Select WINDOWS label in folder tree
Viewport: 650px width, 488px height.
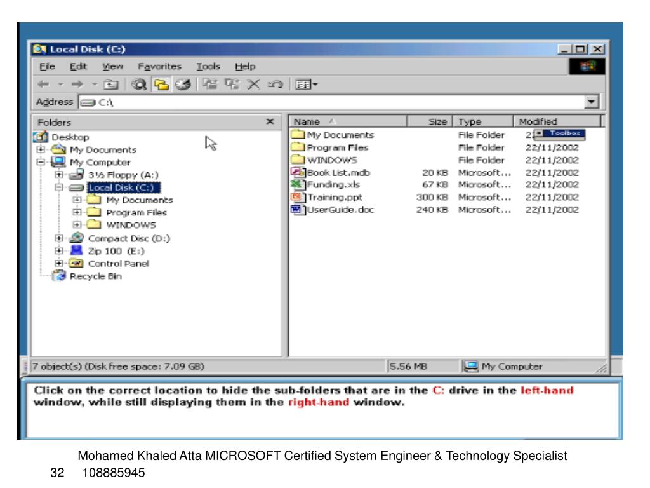[131, 225]
